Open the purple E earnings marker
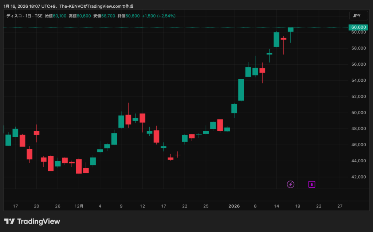 [311, 184]
